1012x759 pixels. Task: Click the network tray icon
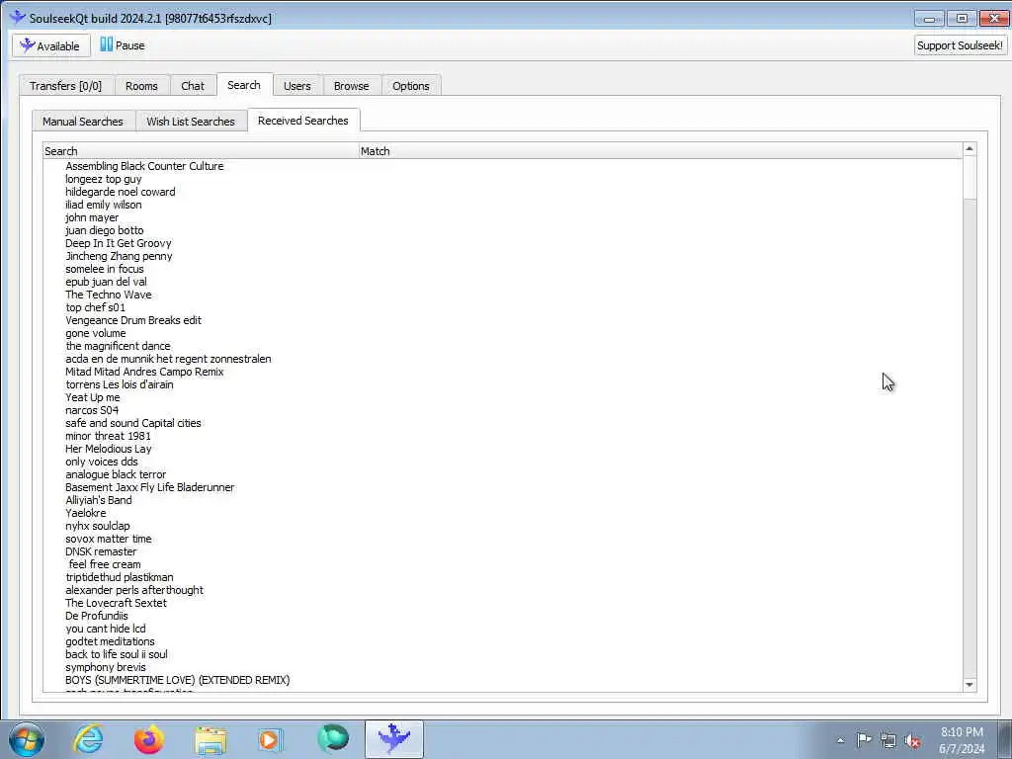pyautogui.click(x=888, y=741)
